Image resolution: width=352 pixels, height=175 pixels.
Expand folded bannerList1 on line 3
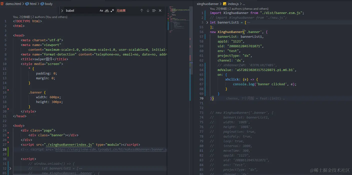pos(207,22)
